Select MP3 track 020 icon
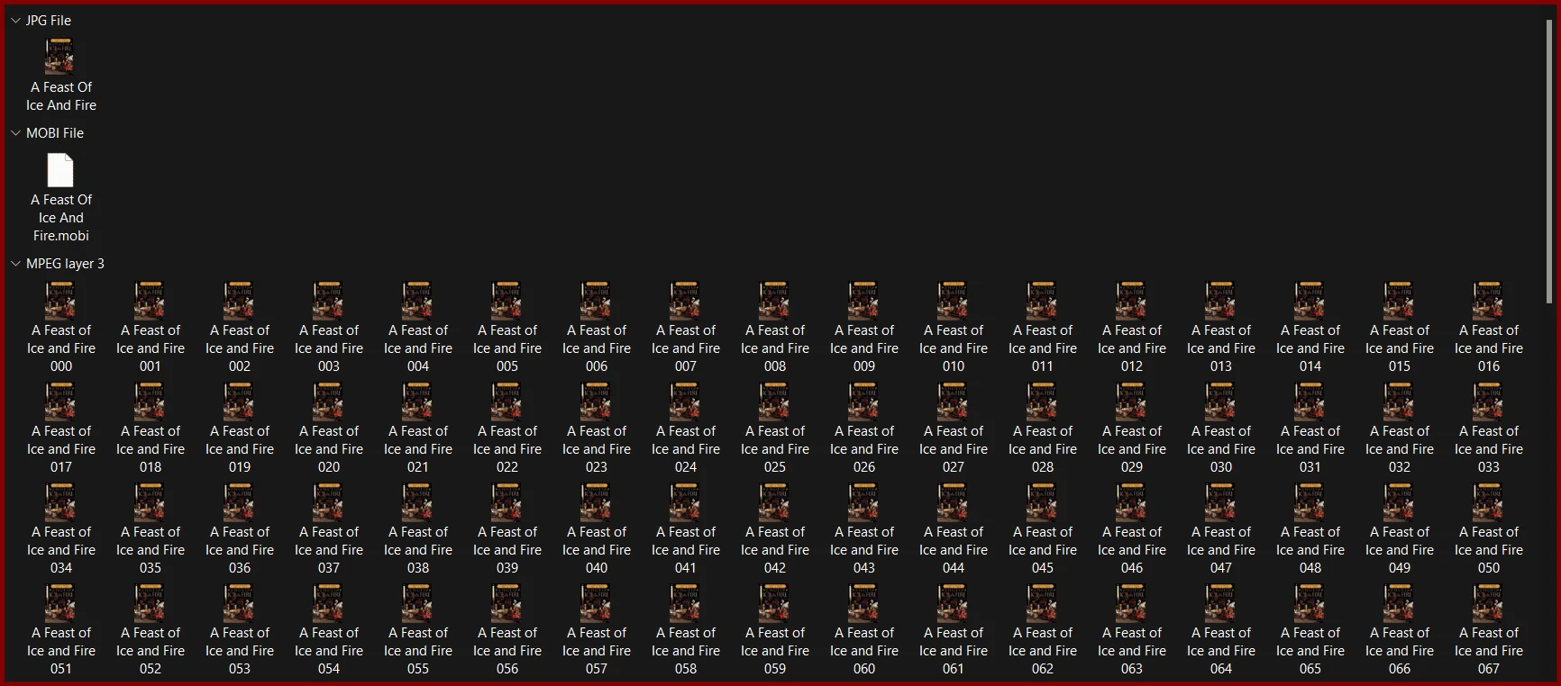The width and height of the screenshot is (1561, 686). (x=328, y=402)
